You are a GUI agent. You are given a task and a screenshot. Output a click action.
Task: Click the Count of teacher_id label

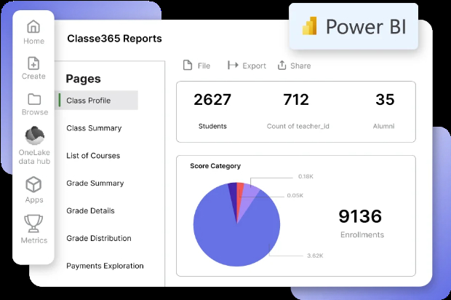(298, 126)
